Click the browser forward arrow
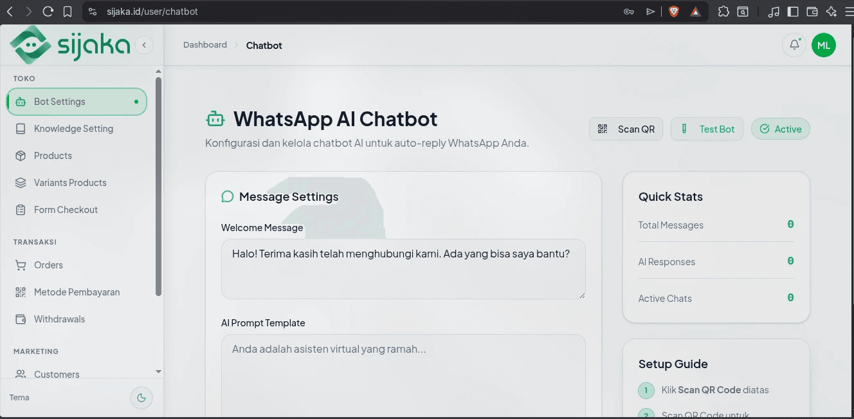 coord(28,12)
